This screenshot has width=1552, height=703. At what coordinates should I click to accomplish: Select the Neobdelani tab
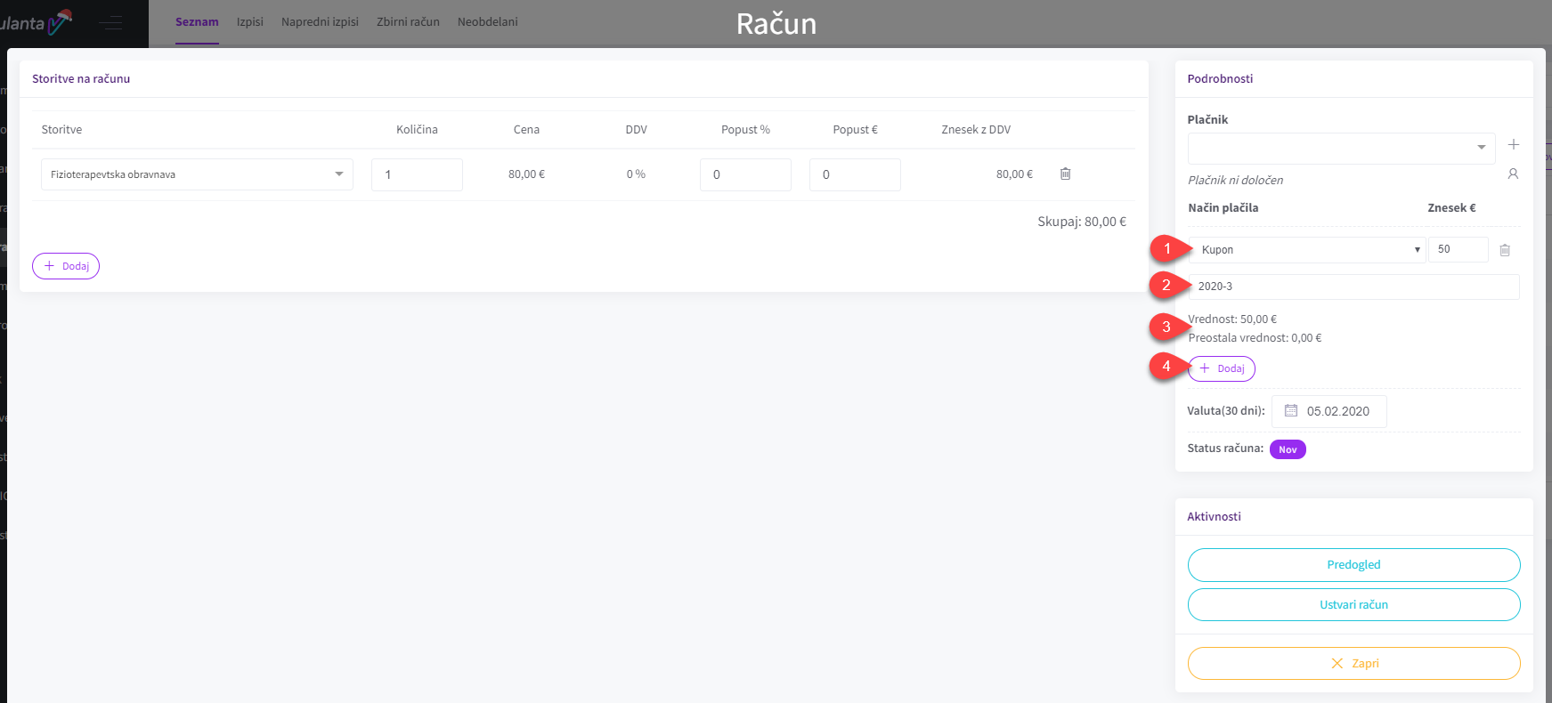[487, 22]
